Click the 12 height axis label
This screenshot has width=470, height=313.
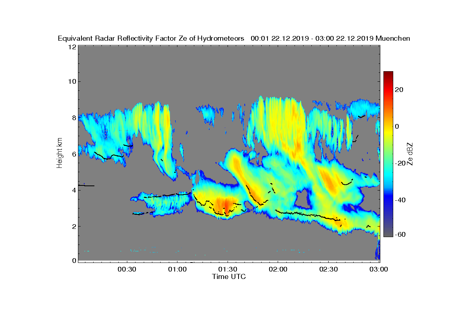[72, 47]
